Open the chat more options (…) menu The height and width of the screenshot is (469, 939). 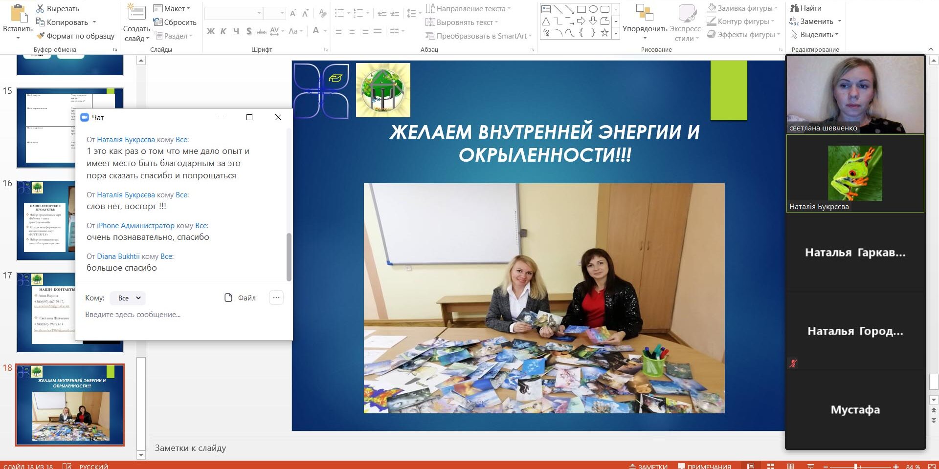[276, 298]
